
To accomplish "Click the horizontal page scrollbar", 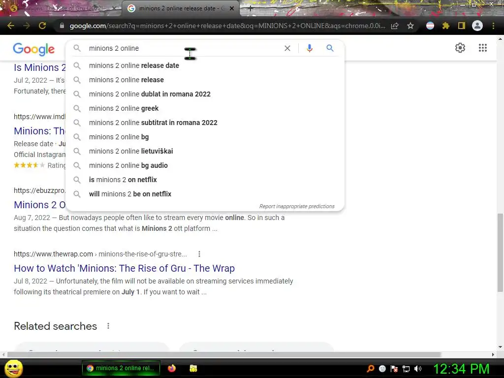I will click(224, 354).
